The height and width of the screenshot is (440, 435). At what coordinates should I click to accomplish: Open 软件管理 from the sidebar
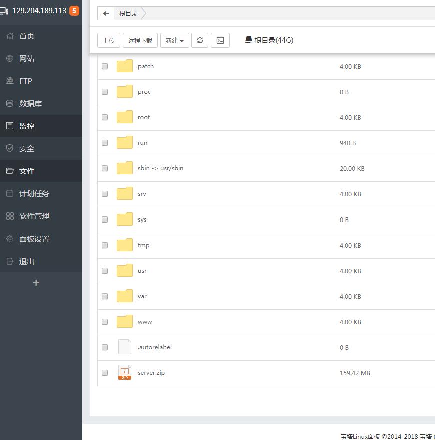pyautogui.click(x=34, y=216)
